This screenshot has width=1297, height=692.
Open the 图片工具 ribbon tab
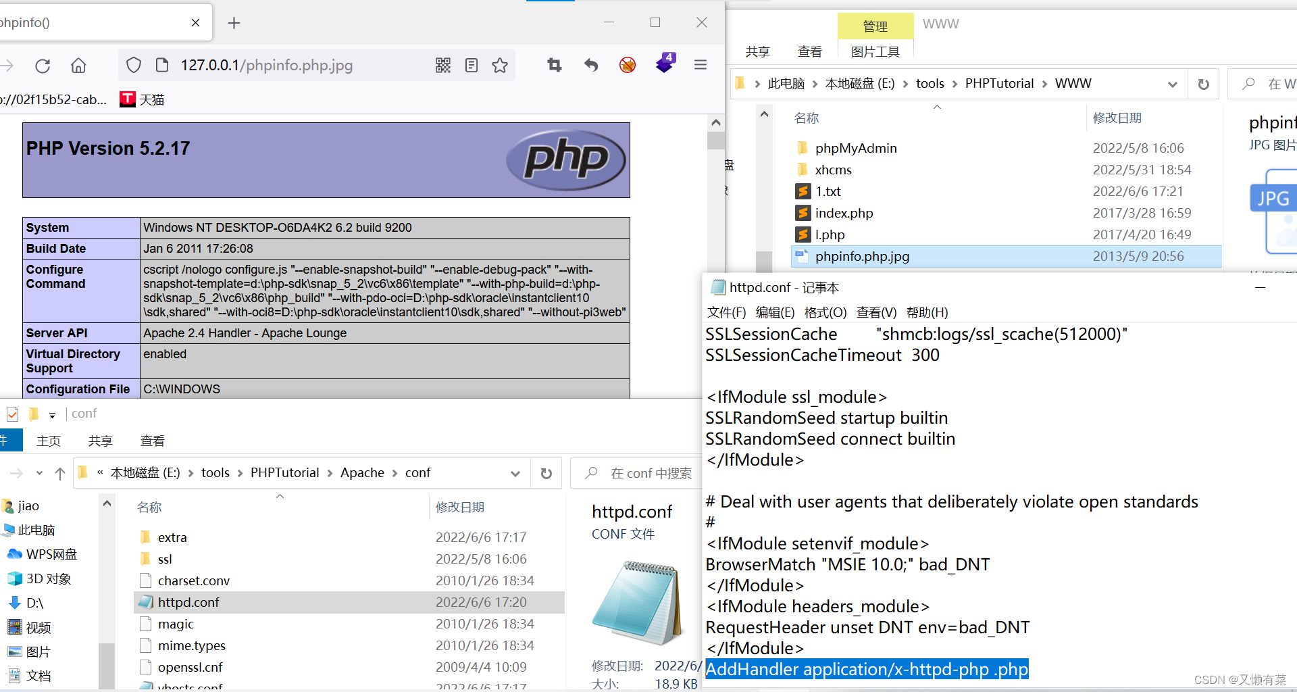875,51
